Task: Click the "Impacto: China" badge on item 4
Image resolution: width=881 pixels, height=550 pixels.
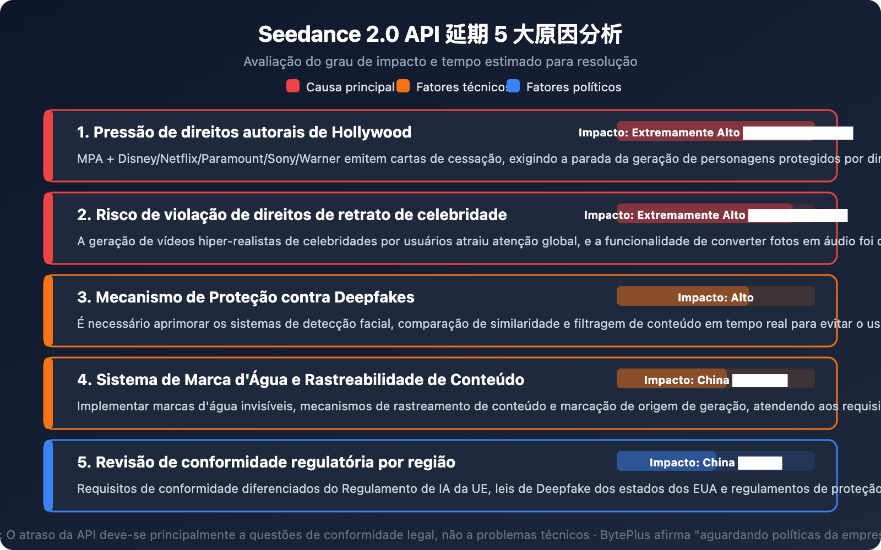Action: click(686, 380)
